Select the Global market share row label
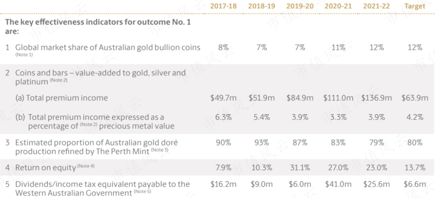Image resolution: width=435 pixels, height=198 pixels. pyautogui.click(x=108, y=47)
